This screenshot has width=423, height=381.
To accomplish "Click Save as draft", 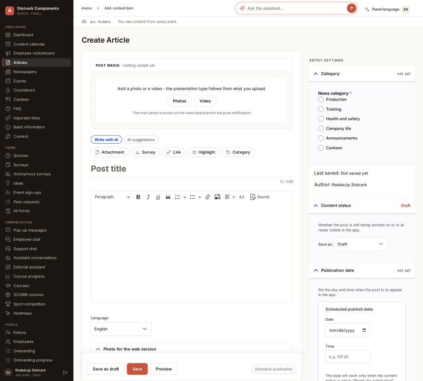I will [106, 369].
